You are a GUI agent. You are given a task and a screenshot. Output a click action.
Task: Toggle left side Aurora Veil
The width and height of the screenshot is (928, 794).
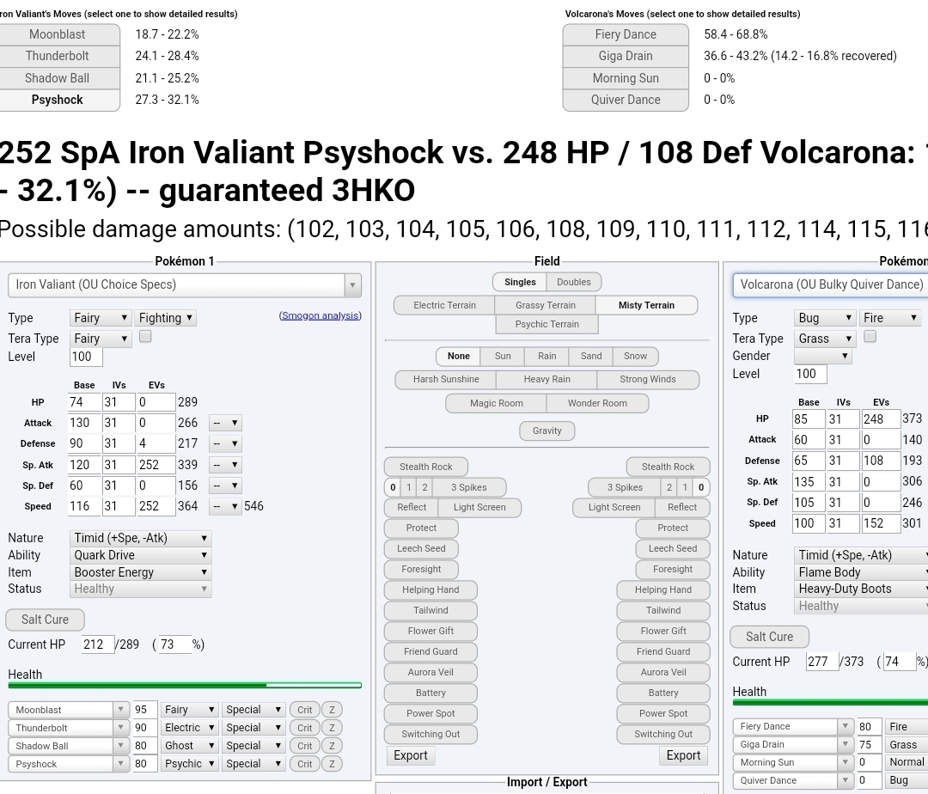tap(430, 672)
